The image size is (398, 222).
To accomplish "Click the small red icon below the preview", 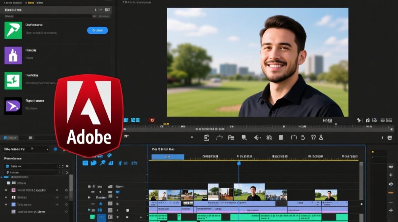I will (x=152, y=120).
